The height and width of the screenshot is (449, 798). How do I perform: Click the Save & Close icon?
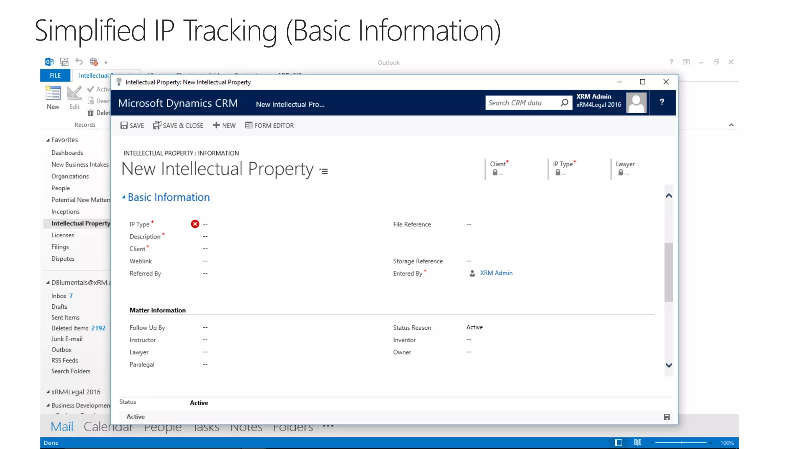157,125
